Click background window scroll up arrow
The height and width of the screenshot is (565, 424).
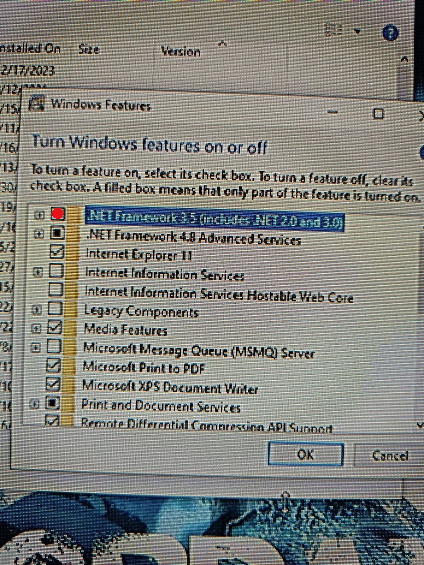405,59
